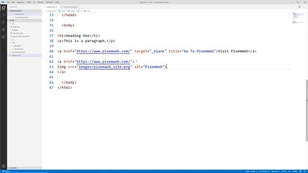
Task: Click the feedback smiley in status bar
Action: (300, 172)
